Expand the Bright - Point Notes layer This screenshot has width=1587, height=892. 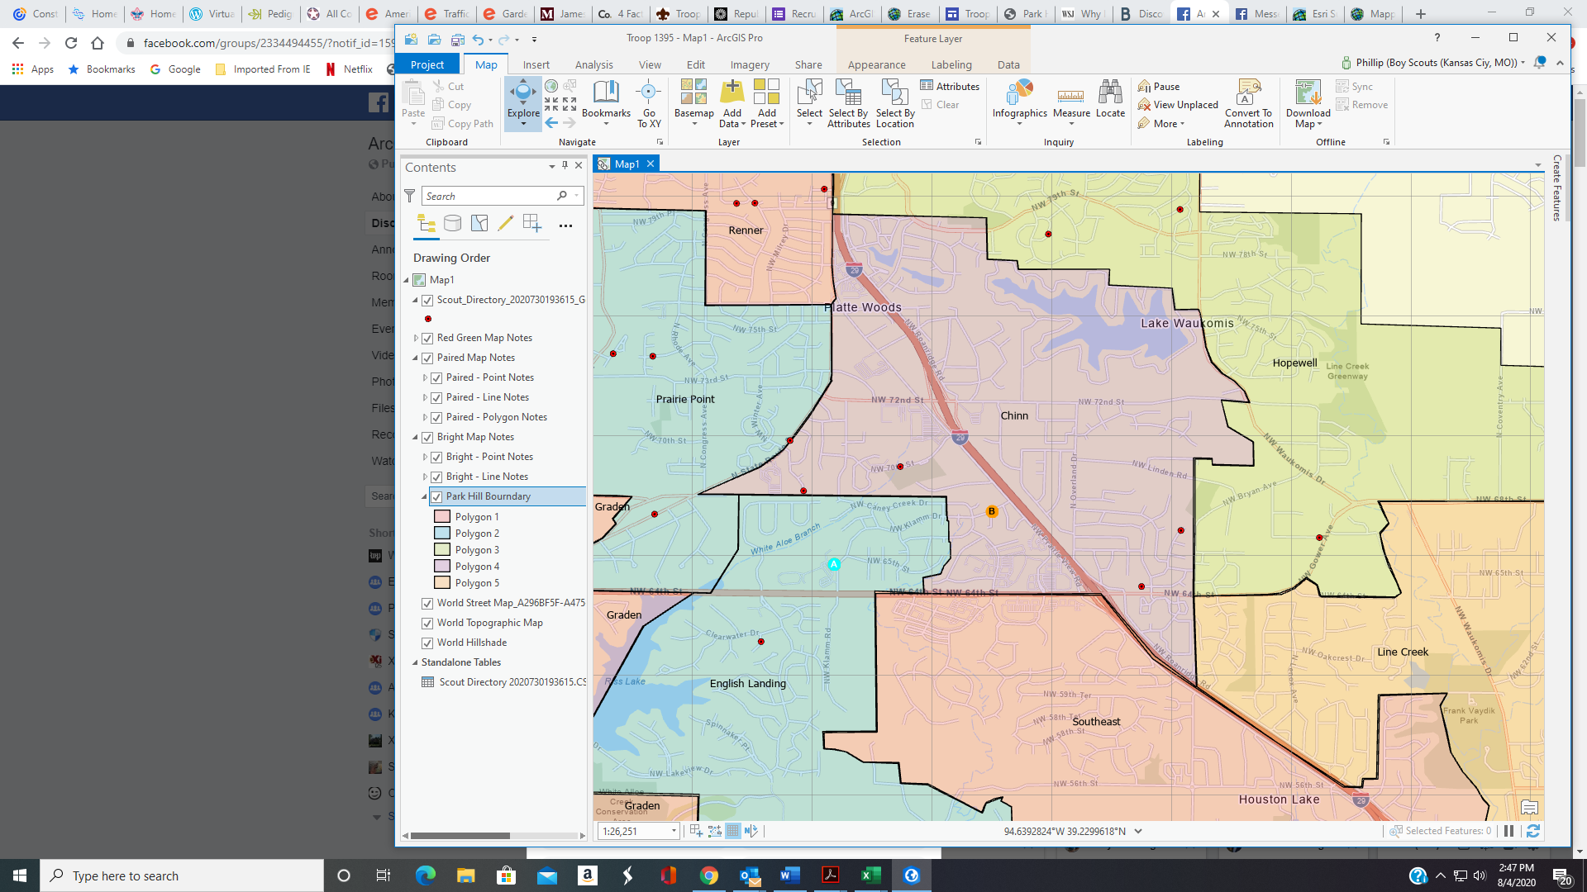pos(425,457)
